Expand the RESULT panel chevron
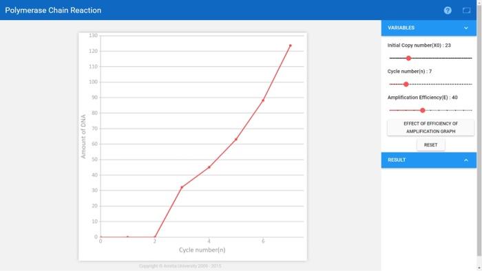Screen dimensions: 482x271 point(466,160)
